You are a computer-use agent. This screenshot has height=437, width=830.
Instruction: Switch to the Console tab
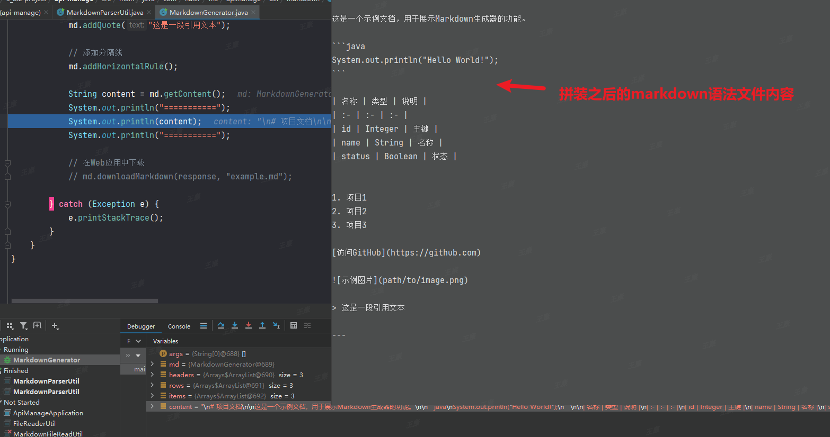point(179,326)
